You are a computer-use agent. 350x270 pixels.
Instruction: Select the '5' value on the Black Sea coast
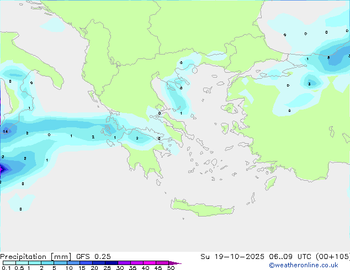pyautogui.click(x=328, y=58)
